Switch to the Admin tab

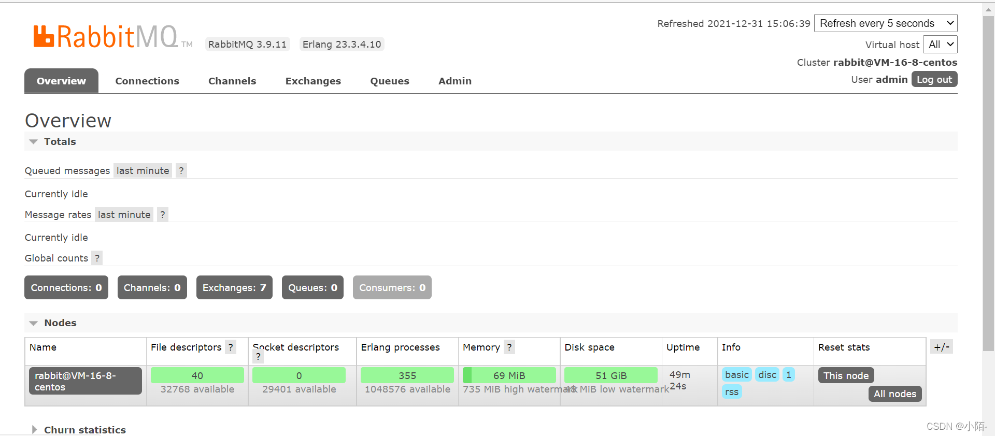coord(455,81)
